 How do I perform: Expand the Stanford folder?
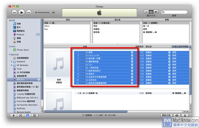[12, 62]
